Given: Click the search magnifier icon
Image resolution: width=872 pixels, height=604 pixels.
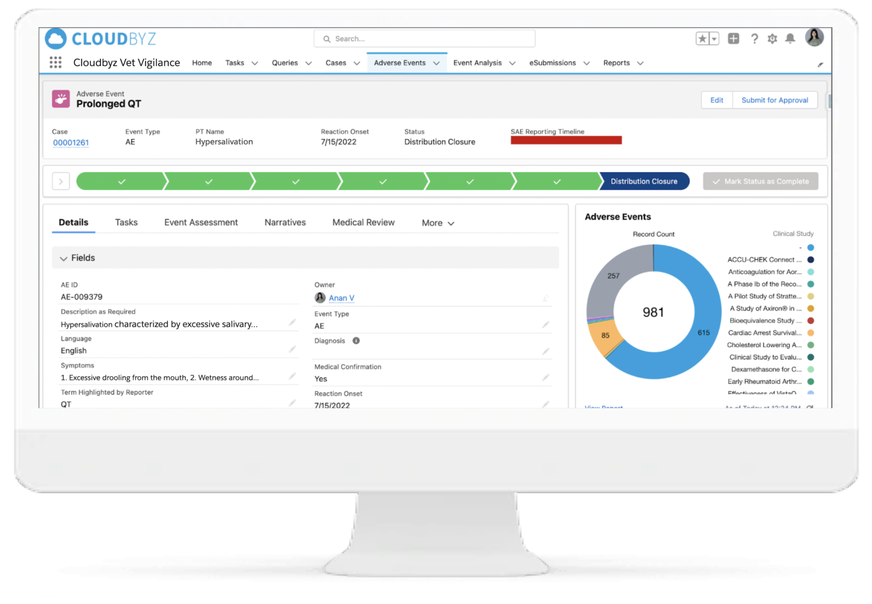Looking at the screenshot, I should (327, 39).
